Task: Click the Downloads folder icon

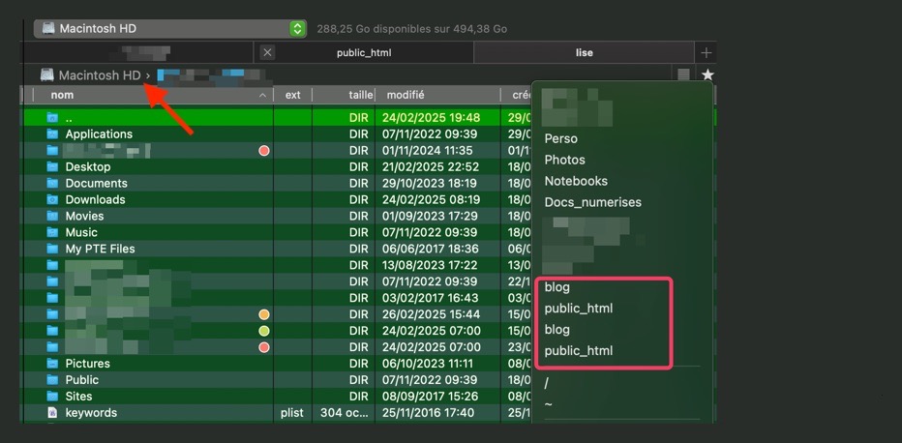Action: pyautogui.click(x=53, y=200)
